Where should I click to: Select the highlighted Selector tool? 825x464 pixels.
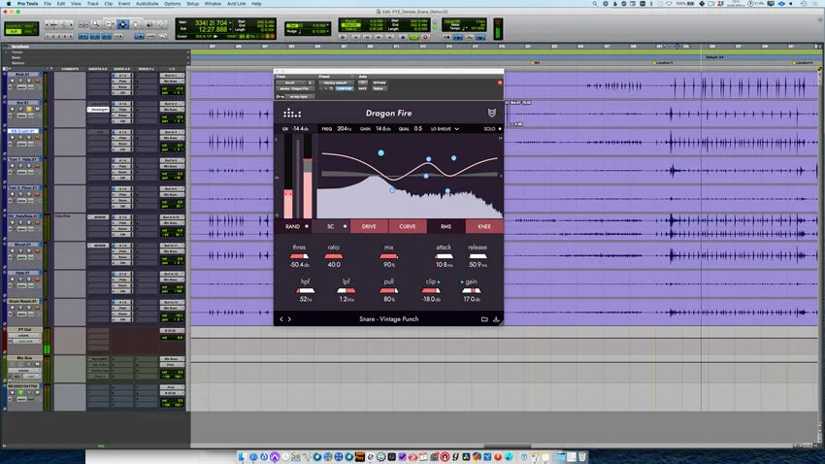(x=122, y=24)
